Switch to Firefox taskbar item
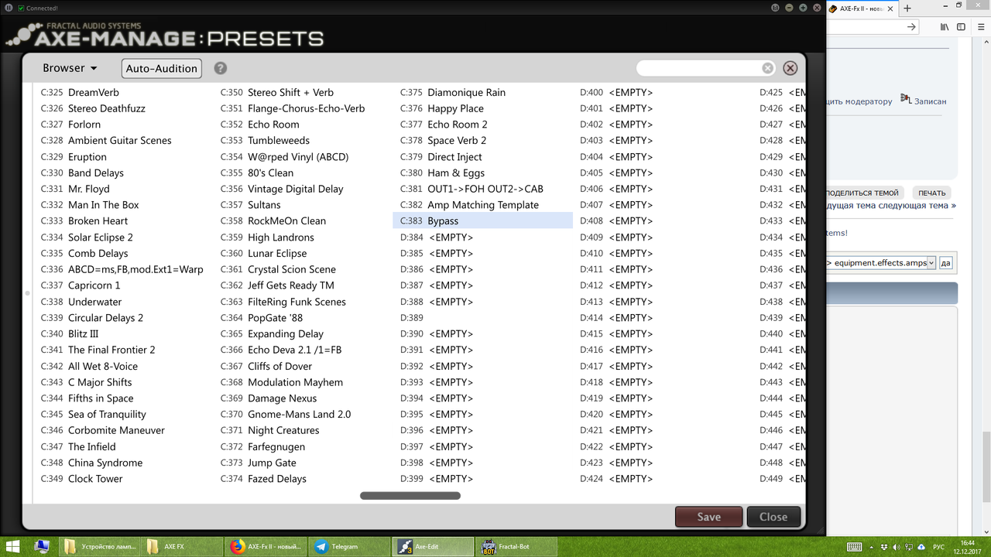 [266, 546]
